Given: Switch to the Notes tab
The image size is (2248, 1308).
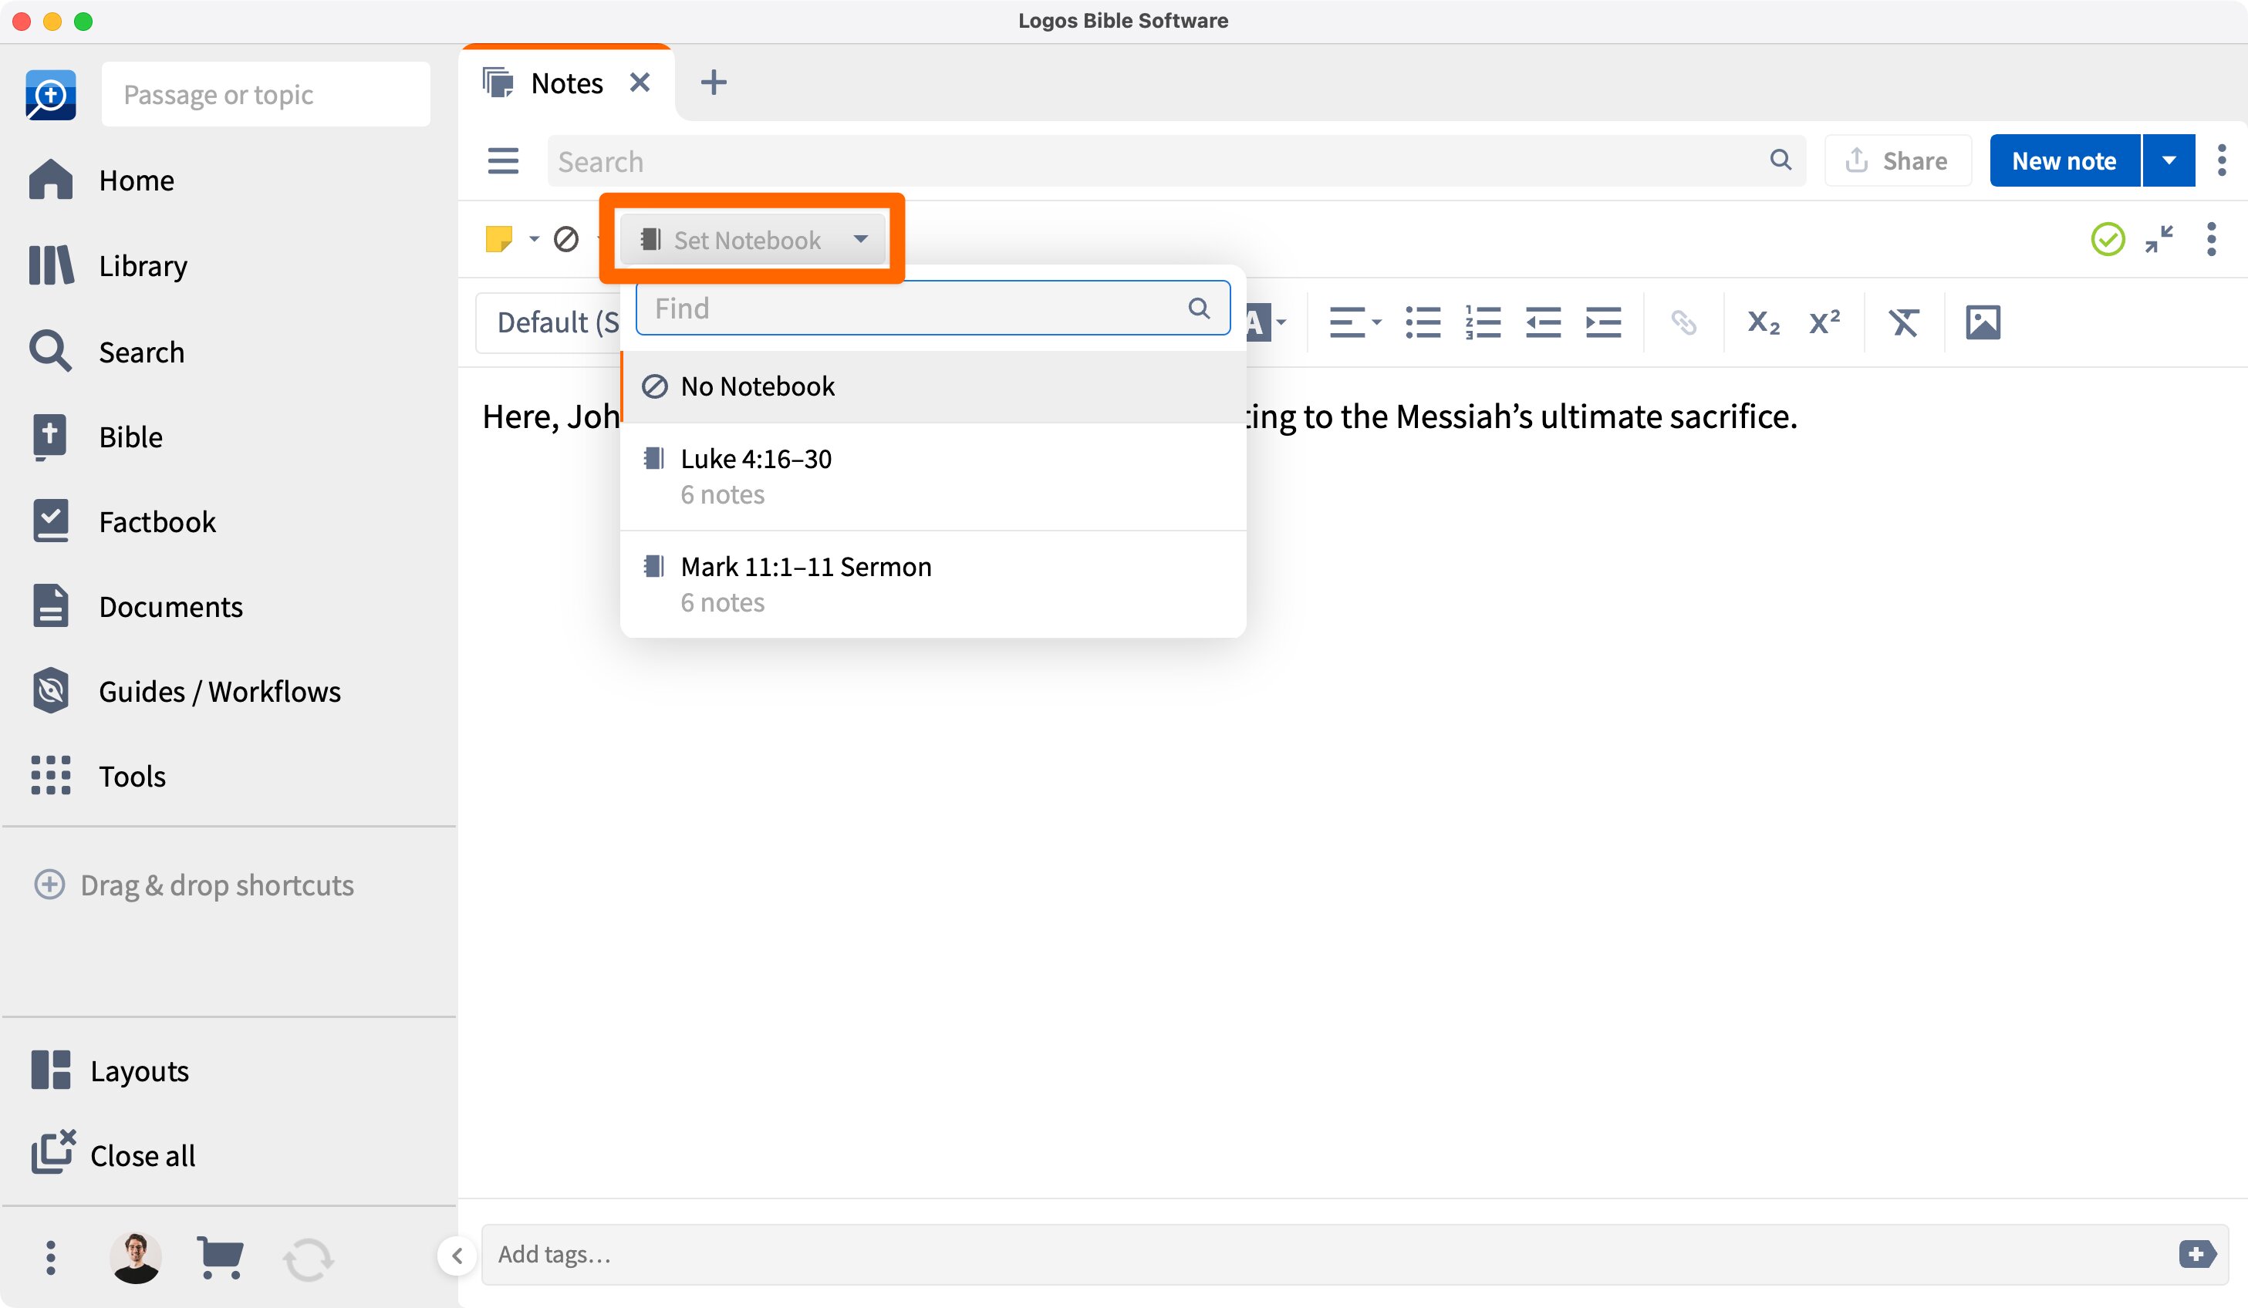Looking at the screenshot, I should click(565, 83).
